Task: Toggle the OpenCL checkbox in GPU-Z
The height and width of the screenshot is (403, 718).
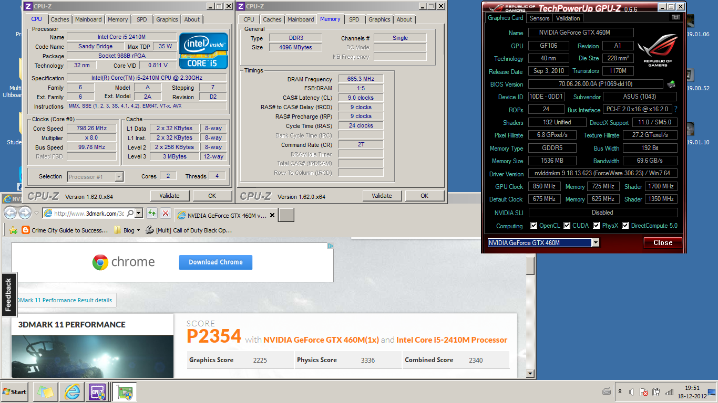Action: point(534,226)
